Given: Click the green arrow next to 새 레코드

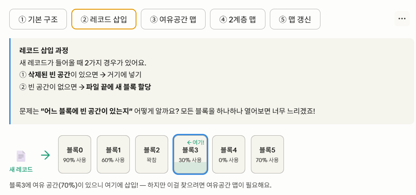Looking at the screenshot, I should click(46, 155).
